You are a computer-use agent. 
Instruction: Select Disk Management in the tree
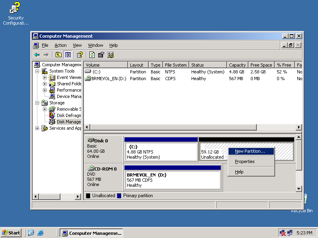(69, 122)
